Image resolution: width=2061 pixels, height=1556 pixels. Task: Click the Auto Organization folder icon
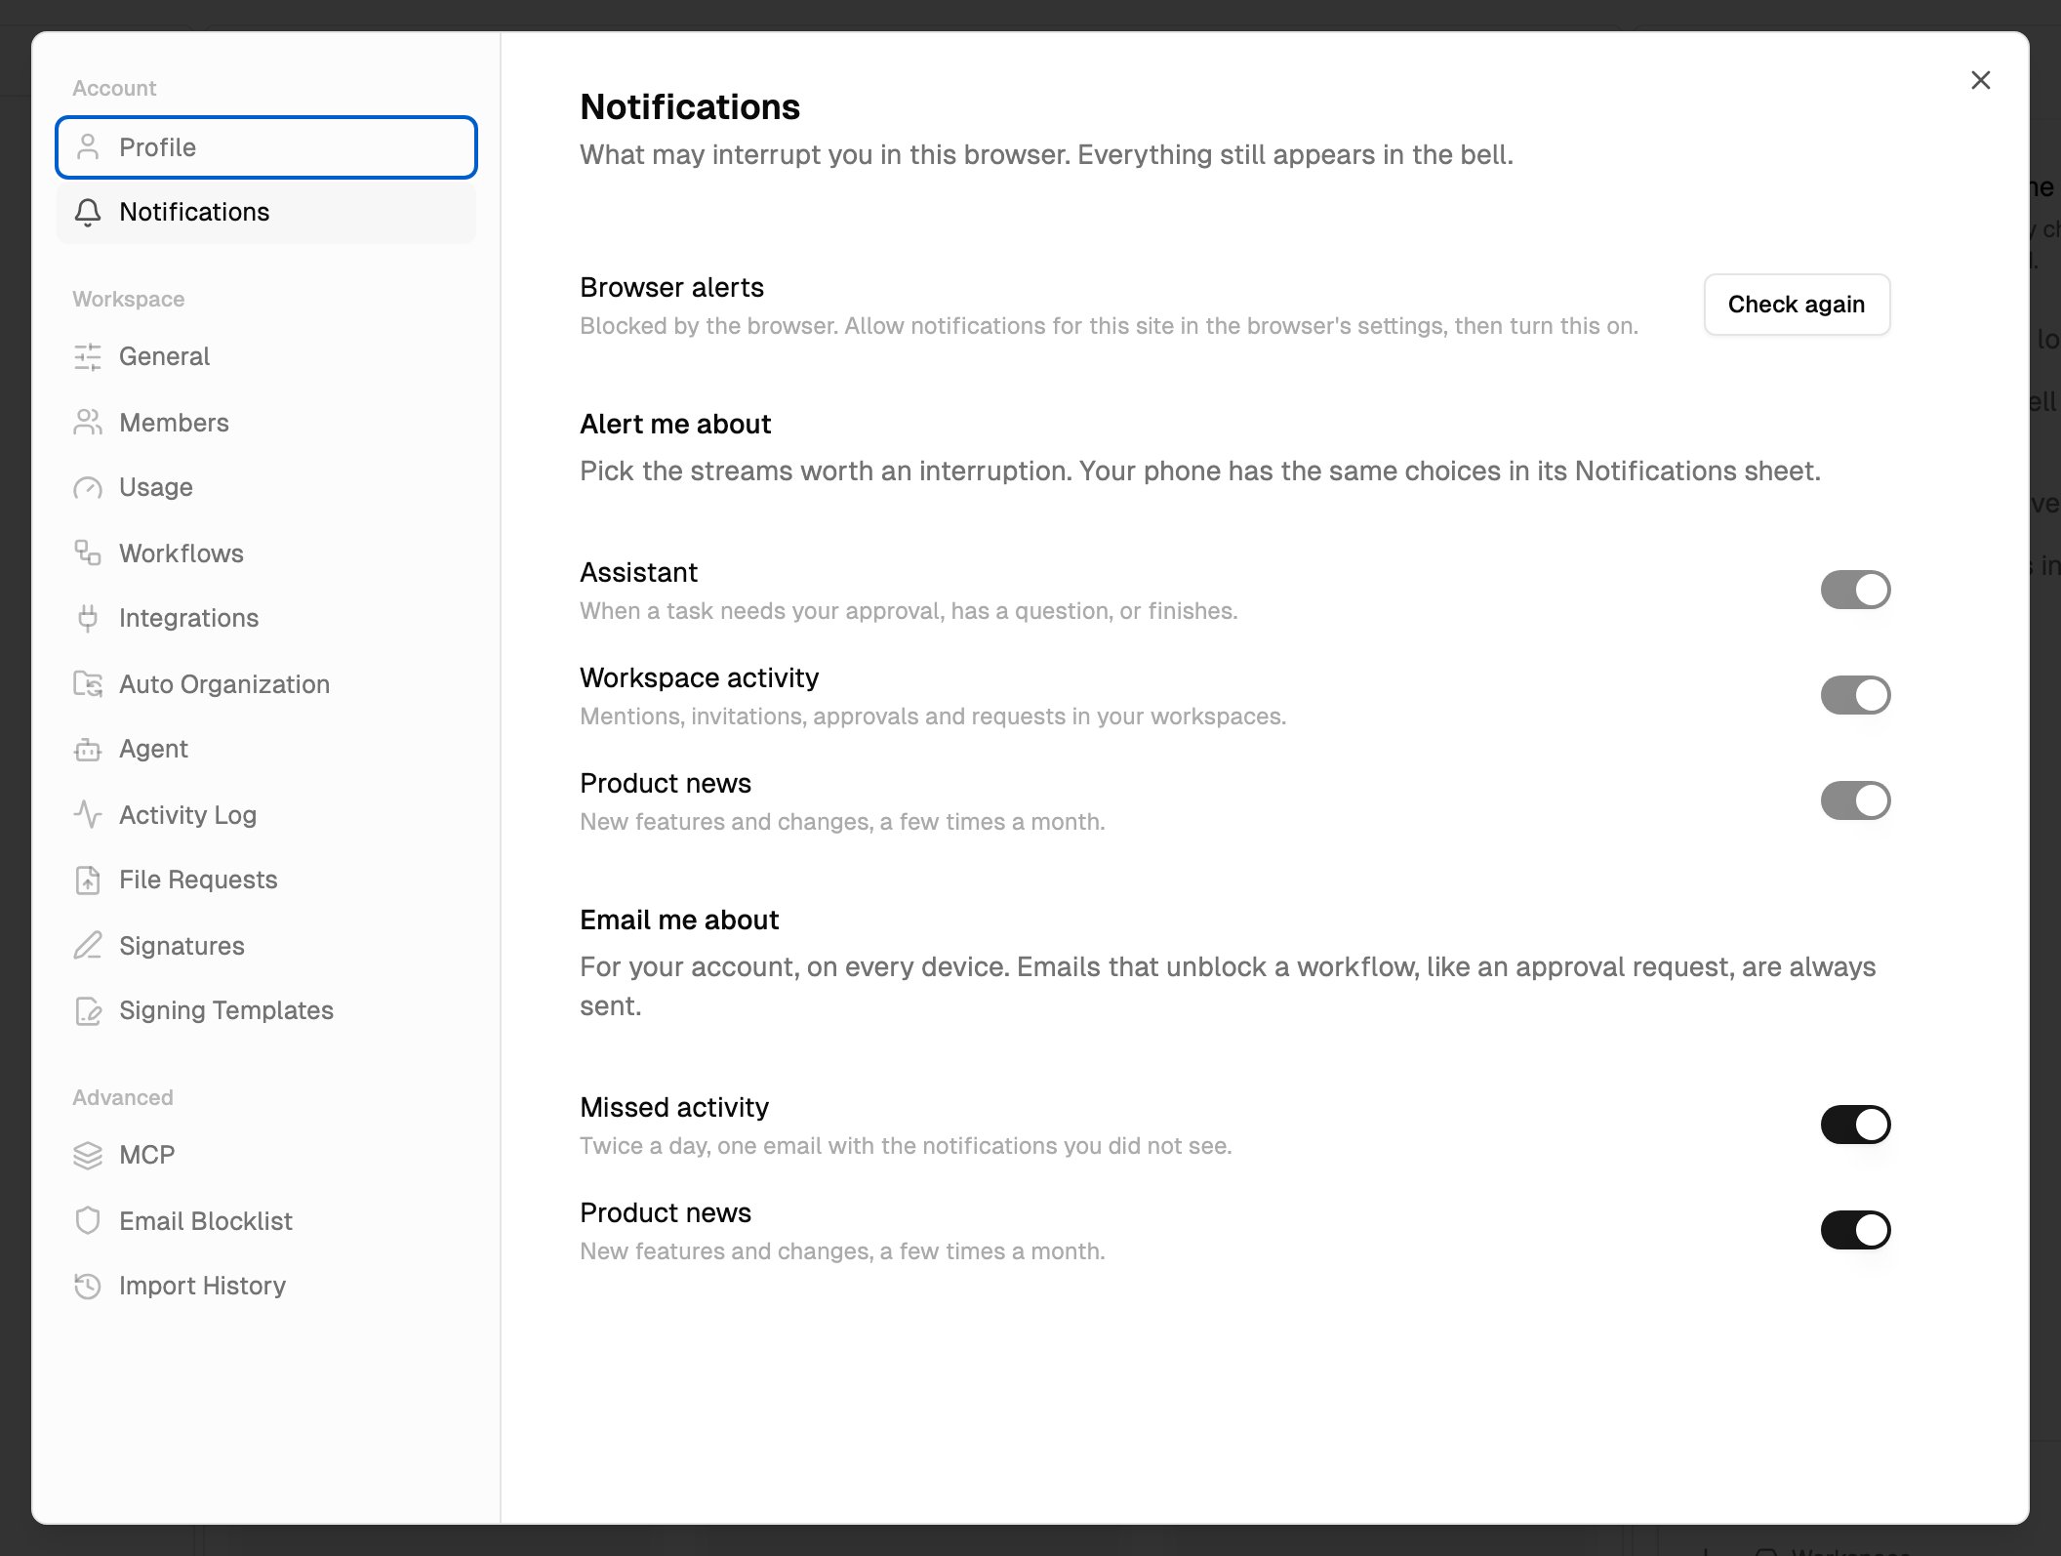pyautogui.click(x=88, y=684)
